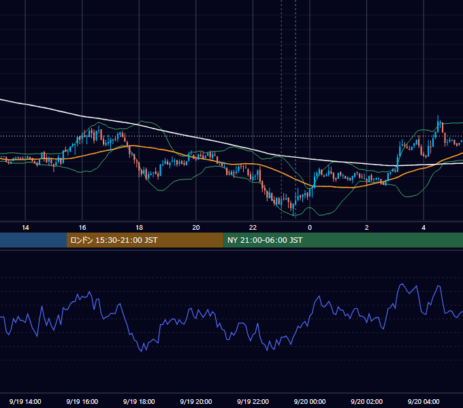Click the '20' hour label on price chart axis

tap(196, 228)
